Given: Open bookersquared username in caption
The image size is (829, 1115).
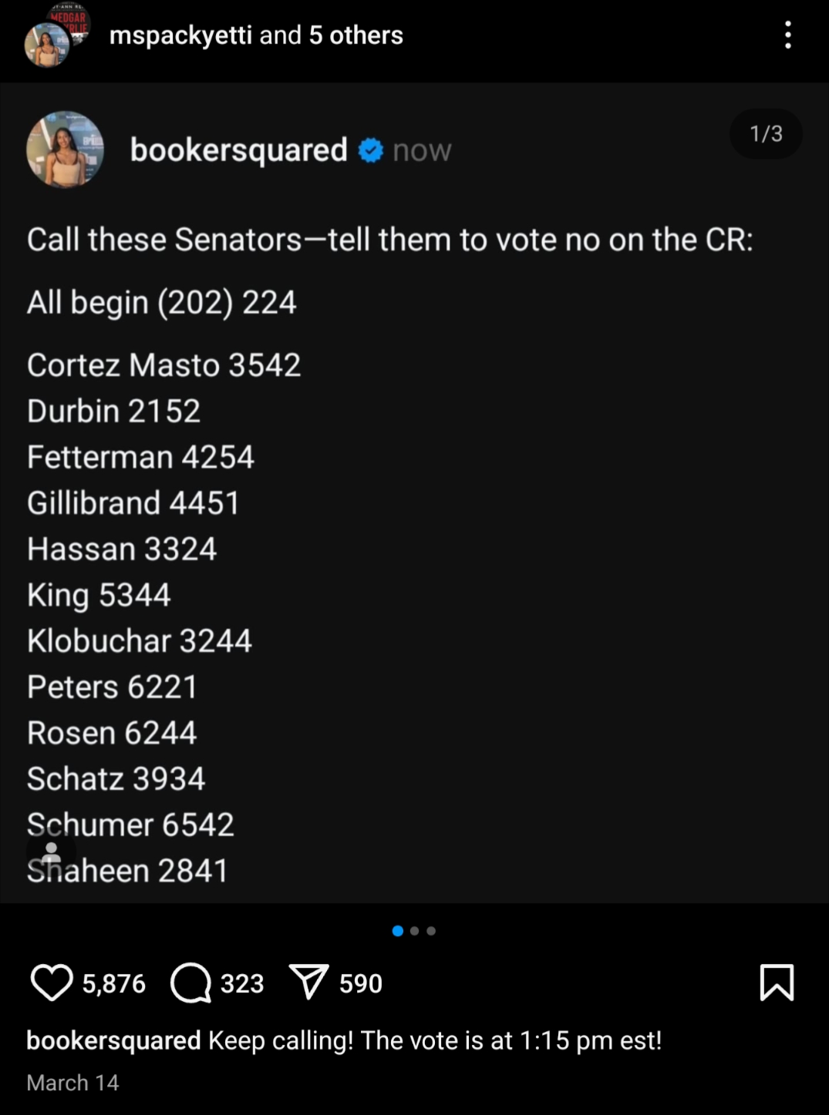Looking at the screenshot, I should point(113,1040).
